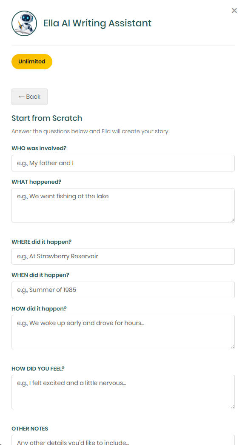Click the resize handle on HOW DID YOU FEEL box
This screenshot has width=245, height=445.
tap(232, 407)
